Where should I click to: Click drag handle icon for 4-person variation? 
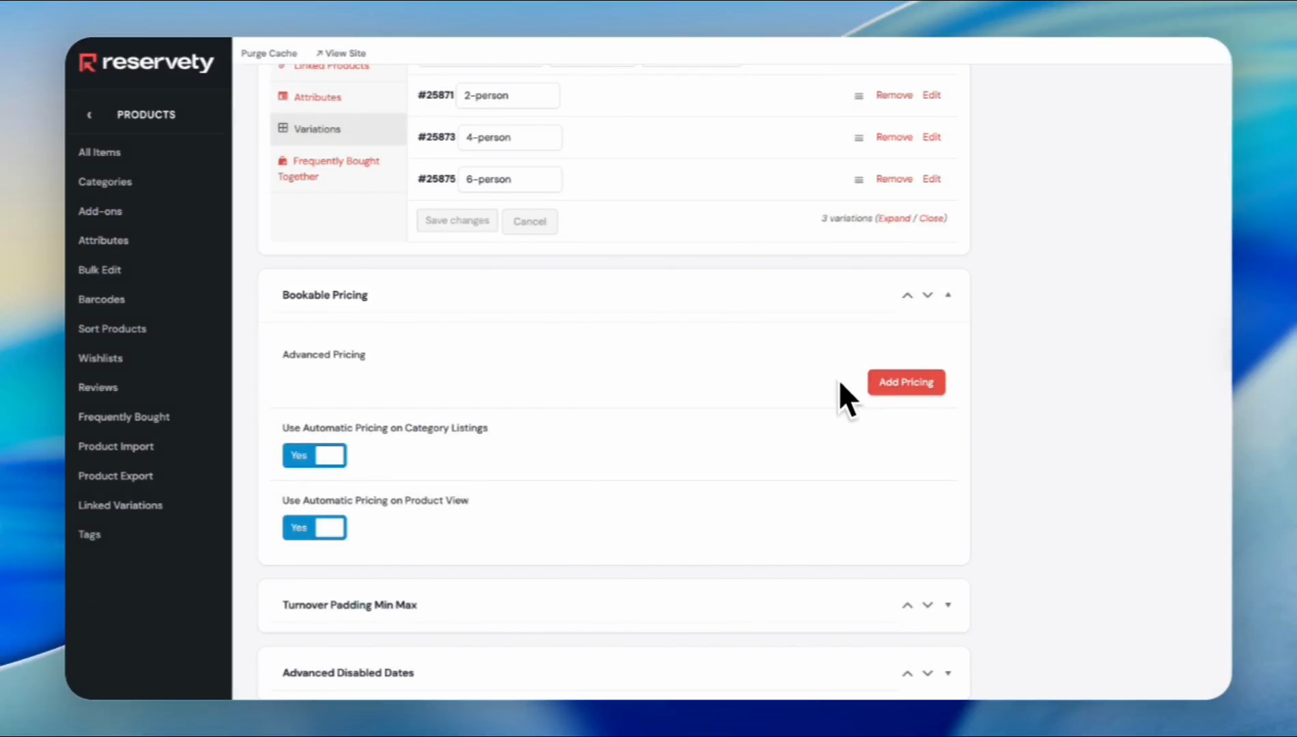pyautogui.click(x=859, y=138)
